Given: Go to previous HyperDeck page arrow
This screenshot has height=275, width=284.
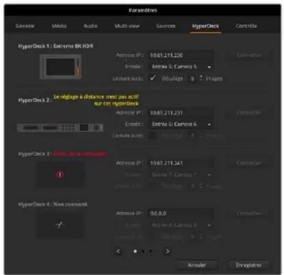Looking at the screenshot, I should (x=119, y=252).
